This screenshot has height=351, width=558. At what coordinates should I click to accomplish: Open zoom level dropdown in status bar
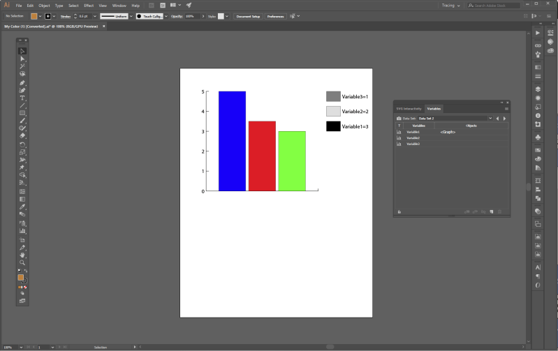21,347
